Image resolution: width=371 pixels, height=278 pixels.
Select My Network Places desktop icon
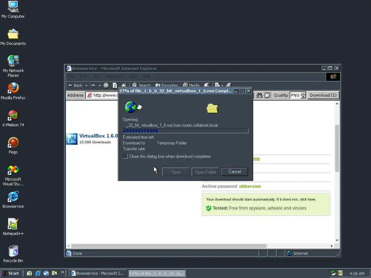coord(13,66)
